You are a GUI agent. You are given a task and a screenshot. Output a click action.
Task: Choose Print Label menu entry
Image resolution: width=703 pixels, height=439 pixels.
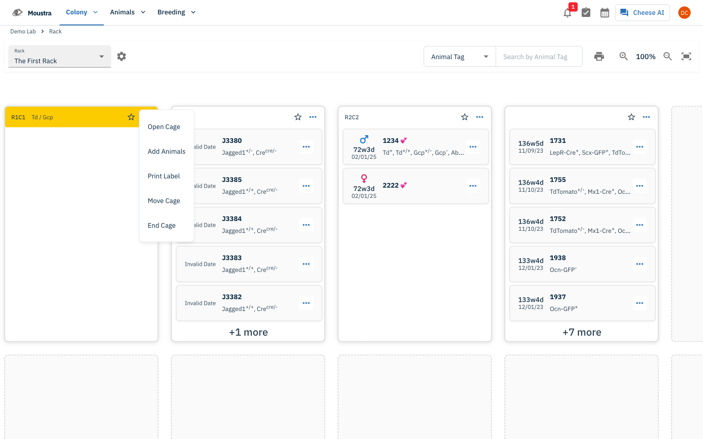[166, 176]
